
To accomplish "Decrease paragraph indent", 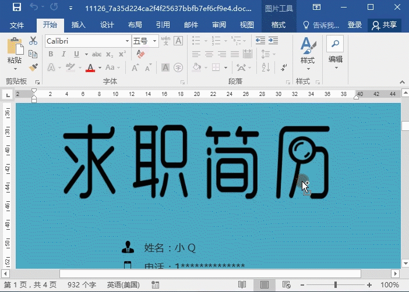I will point(260,40).
